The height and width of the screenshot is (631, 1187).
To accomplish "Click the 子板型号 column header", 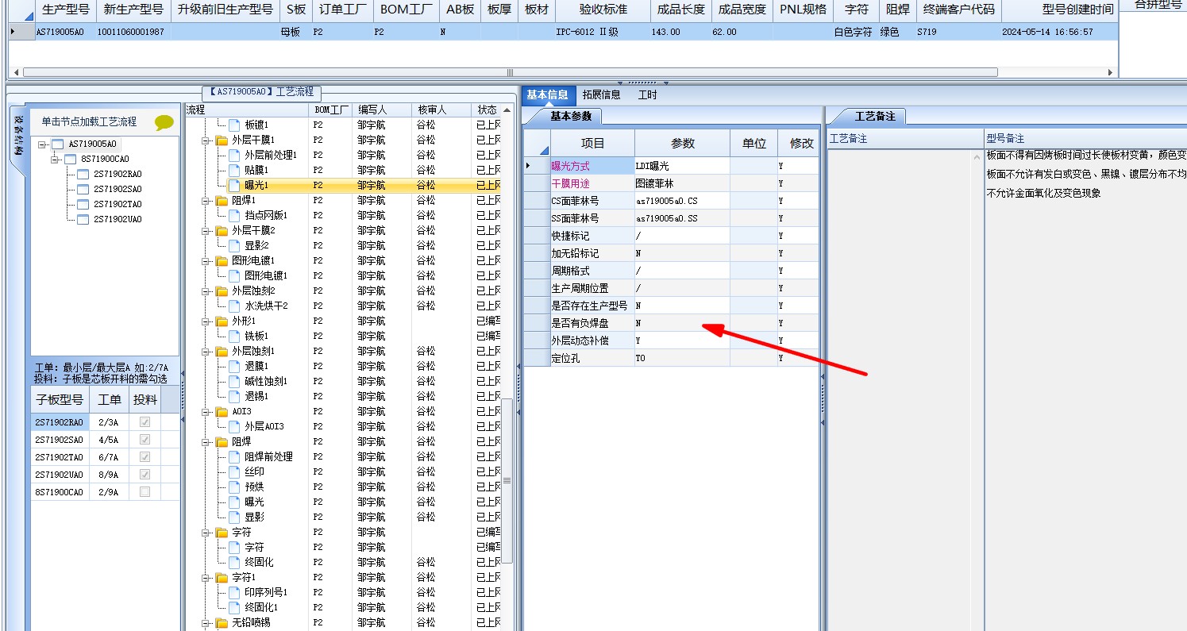I will click(60, 399).
